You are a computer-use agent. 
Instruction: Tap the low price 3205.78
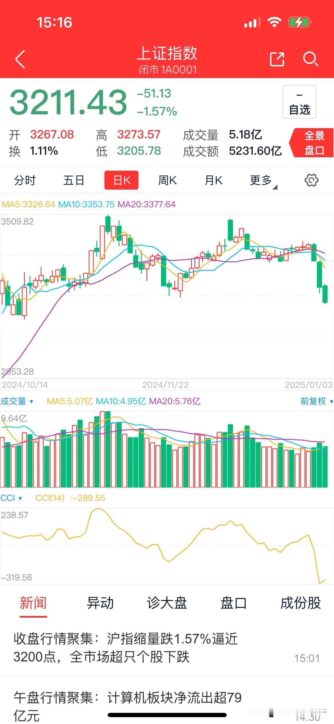point(139,151)
